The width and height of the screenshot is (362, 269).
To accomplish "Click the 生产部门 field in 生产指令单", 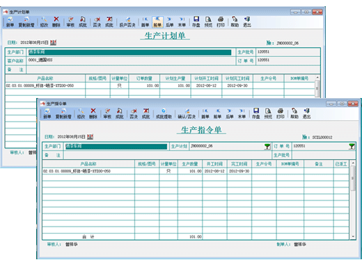I will 116,147.
